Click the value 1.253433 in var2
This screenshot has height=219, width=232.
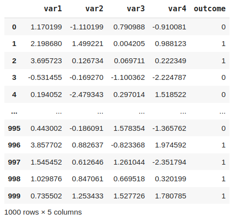[88, 196]
